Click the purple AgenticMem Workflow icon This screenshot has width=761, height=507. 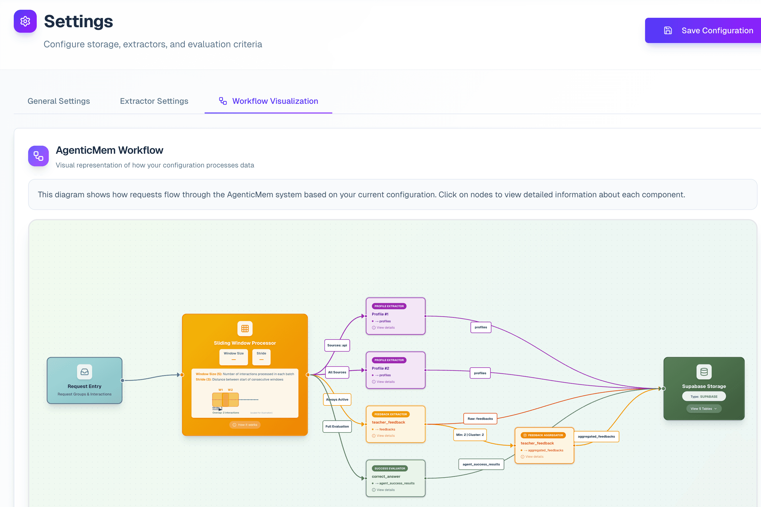[x=38, y=156]
